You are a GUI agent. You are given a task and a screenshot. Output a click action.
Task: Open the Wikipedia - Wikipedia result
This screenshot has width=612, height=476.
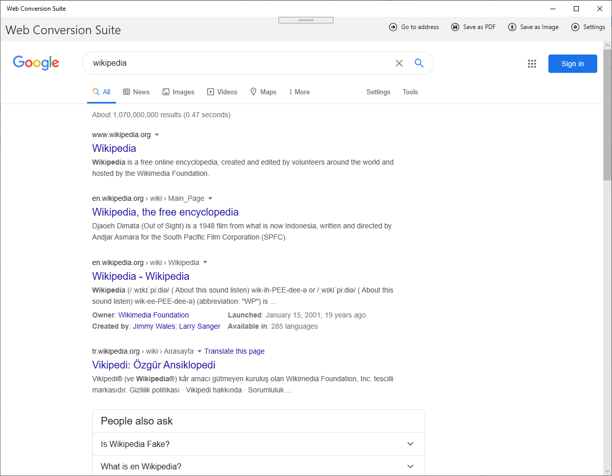click(141, 276)
